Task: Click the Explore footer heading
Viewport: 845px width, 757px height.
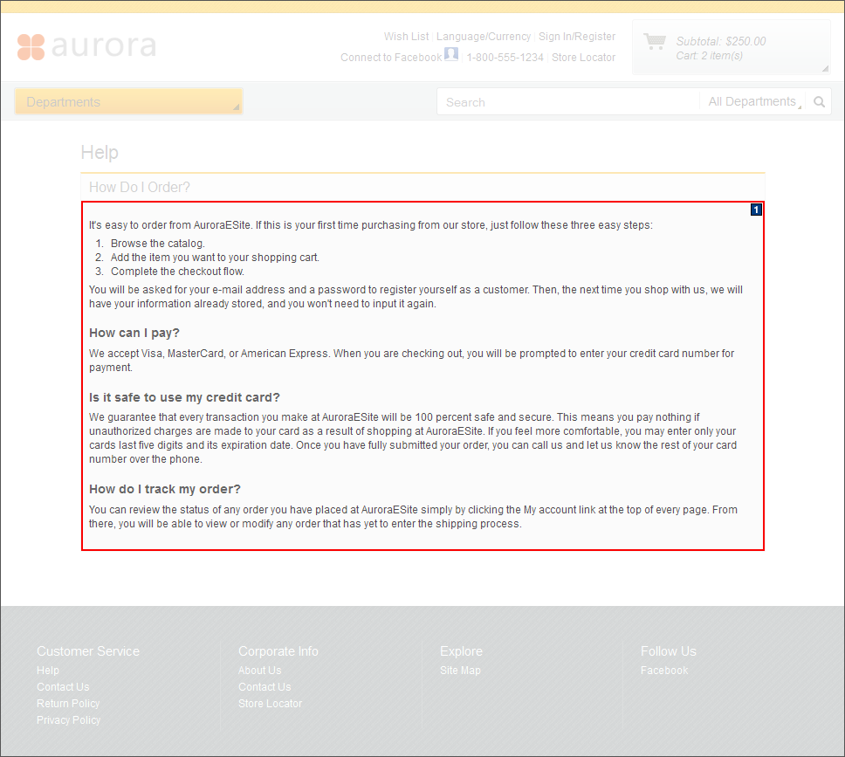Action: pyautogui.click(x=461, y=651)
